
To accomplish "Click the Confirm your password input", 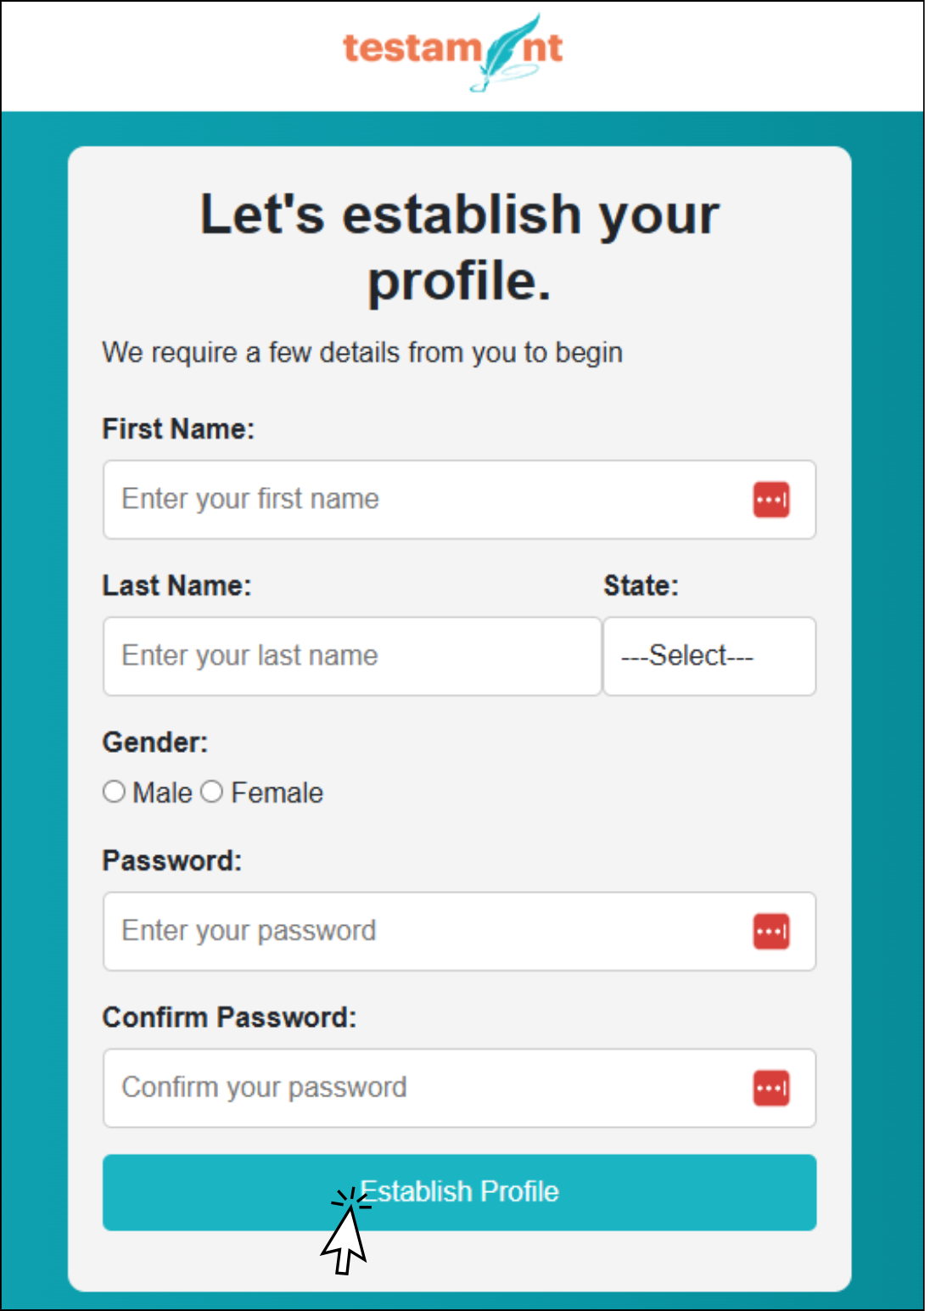I will (x=424, y=1089).
